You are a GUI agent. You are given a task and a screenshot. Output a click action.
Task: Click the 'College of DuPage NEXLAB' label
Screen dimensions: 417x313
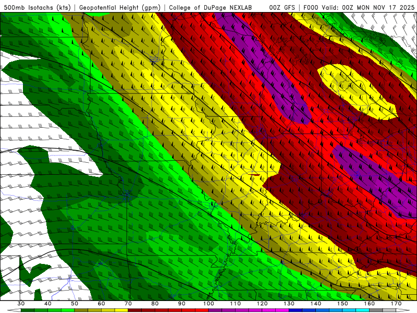pyautogui.click(x=211, y=7)
